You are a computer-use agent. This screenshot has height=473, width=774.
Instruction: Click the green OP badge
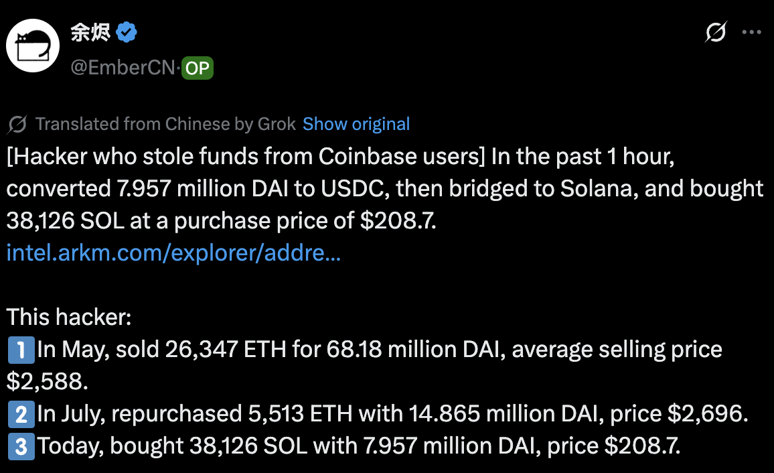pos(198,68)
